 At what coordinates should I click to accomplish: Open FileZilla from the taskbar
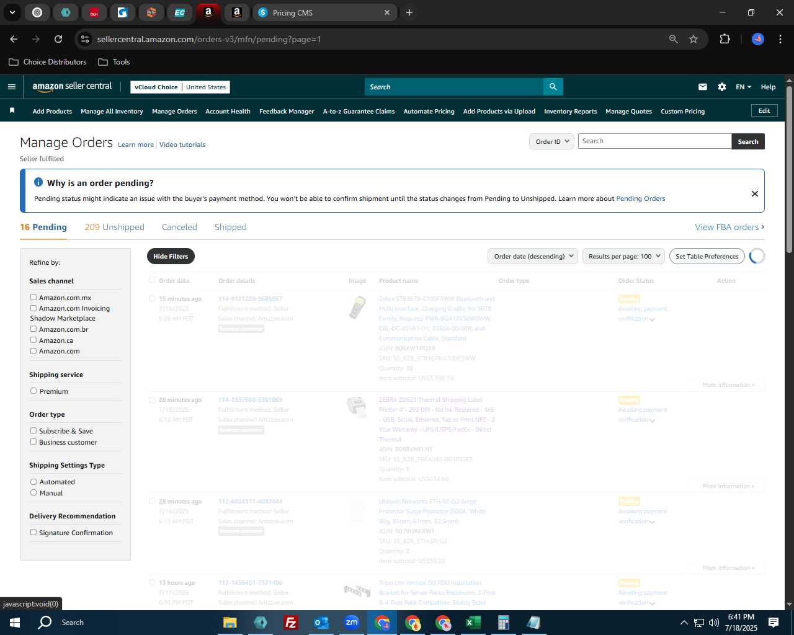click(x=290, y=623)
